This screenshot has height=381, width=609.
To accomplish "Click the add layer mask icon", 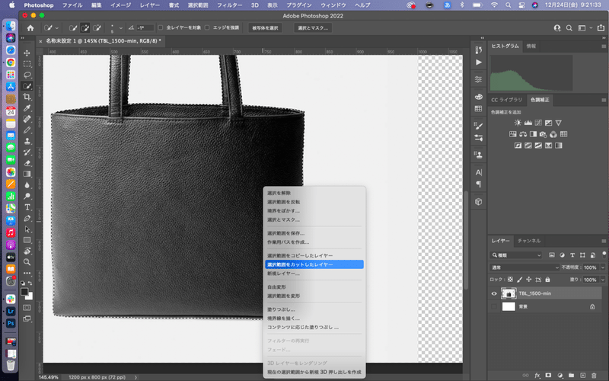I will point(548,376).
